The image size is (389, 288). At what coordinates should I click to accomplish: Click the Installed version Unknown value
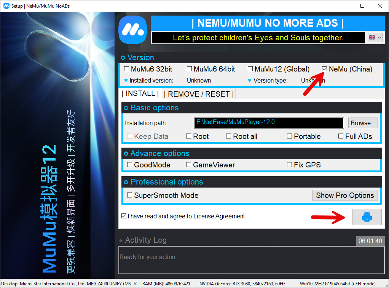pyautogui.click(x=199, y=80)
